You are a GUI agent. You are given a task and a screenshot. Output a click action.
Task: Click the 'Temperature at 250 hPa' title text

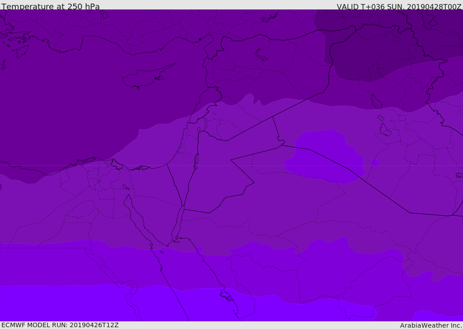click(x=51, y=6)
